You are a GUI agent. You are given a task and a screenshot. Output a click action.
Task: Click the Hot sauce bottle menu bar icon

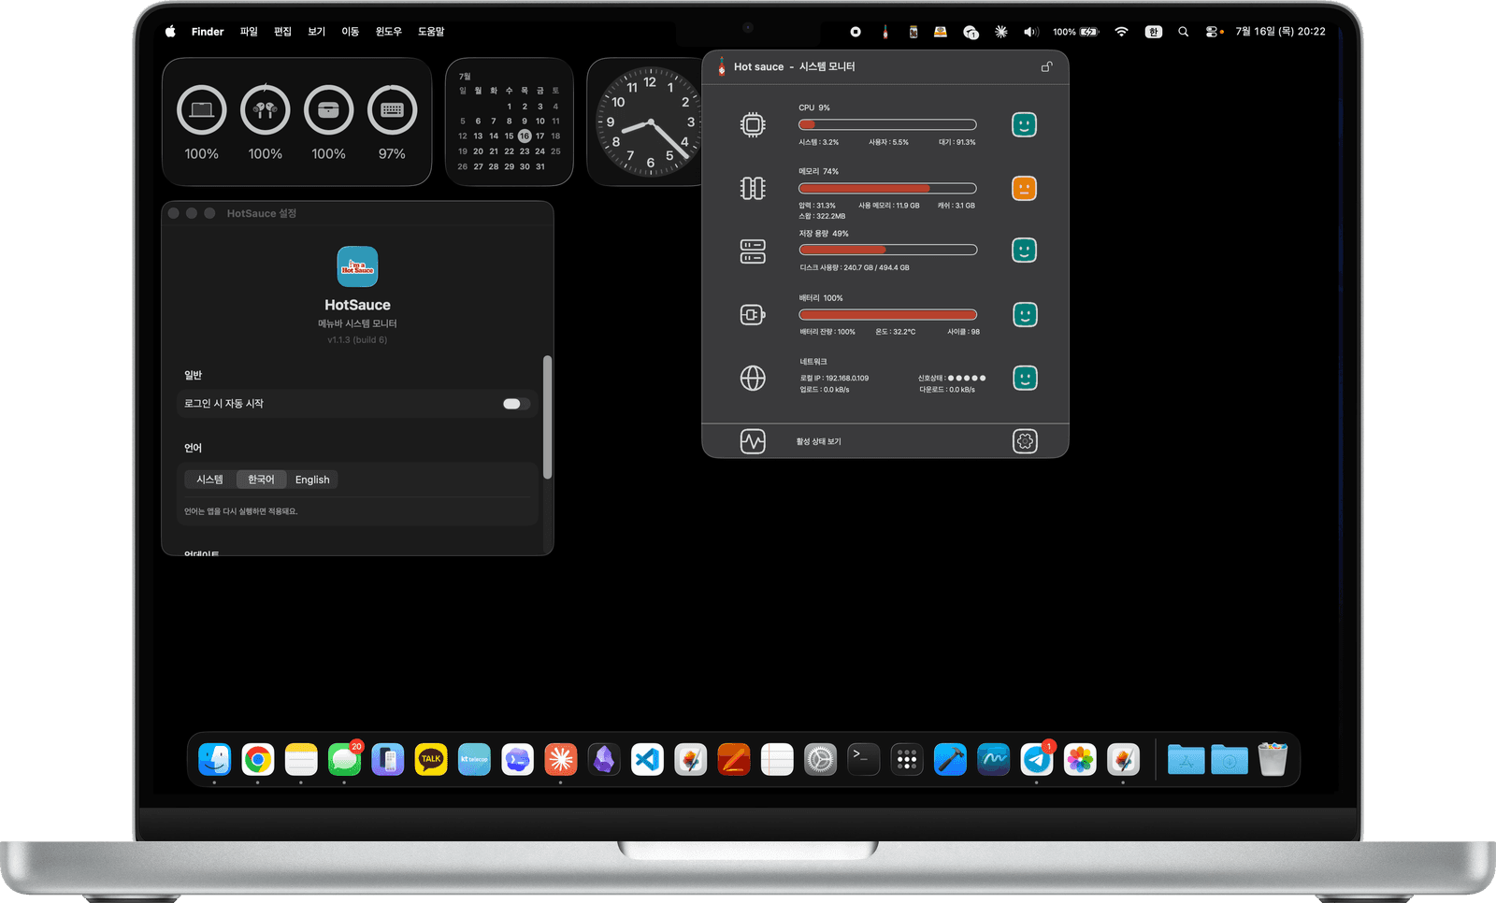coord(885,32)
